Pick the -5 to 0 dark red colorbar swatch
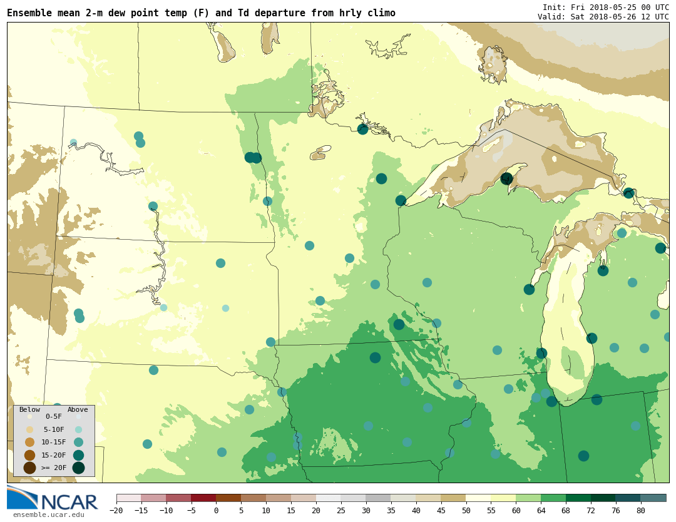This screenshot has height=522, width=676. pos(204,498)
